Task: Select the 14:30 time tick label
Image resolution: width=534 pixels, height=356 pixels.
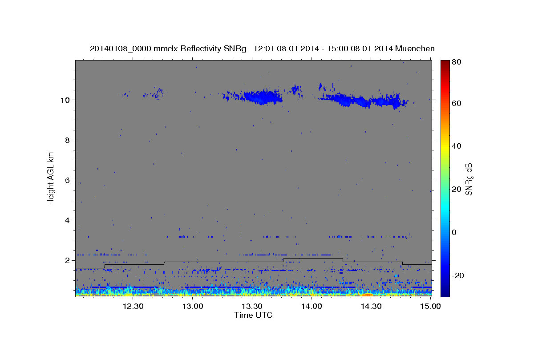Action: pos(371,307)
